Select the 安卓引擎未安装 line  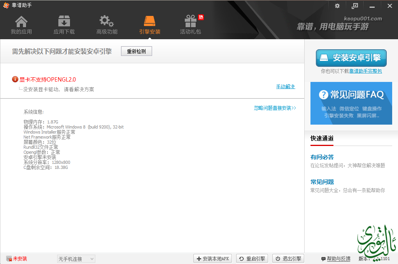[40, 157]
